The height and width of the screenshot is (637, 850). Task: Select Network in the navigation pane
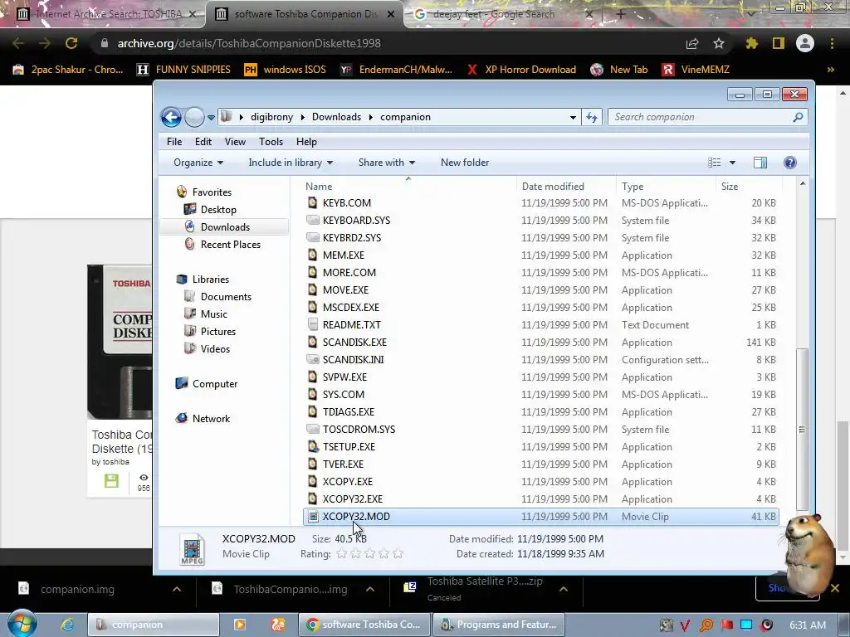211,419
